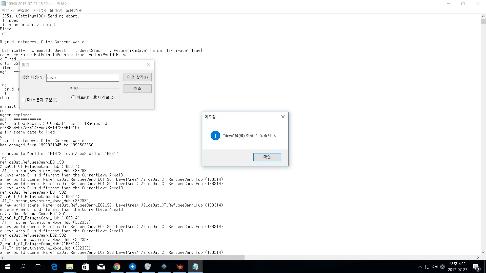
Task: Show hidden tray icons chevron
Action: click(x=420, y=267)
